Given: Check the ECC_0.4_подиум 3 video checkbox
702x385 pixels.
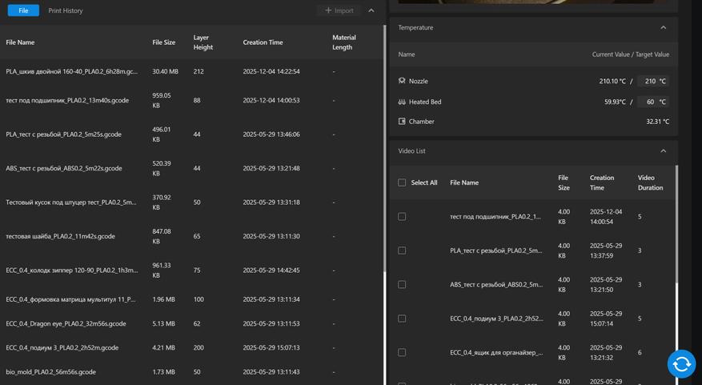Looking at the screenshot, I should [402, 319].
